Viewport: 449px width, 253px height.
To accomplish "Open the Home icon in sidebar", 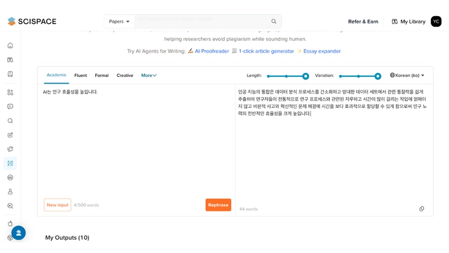I will [x=10, y=46].
